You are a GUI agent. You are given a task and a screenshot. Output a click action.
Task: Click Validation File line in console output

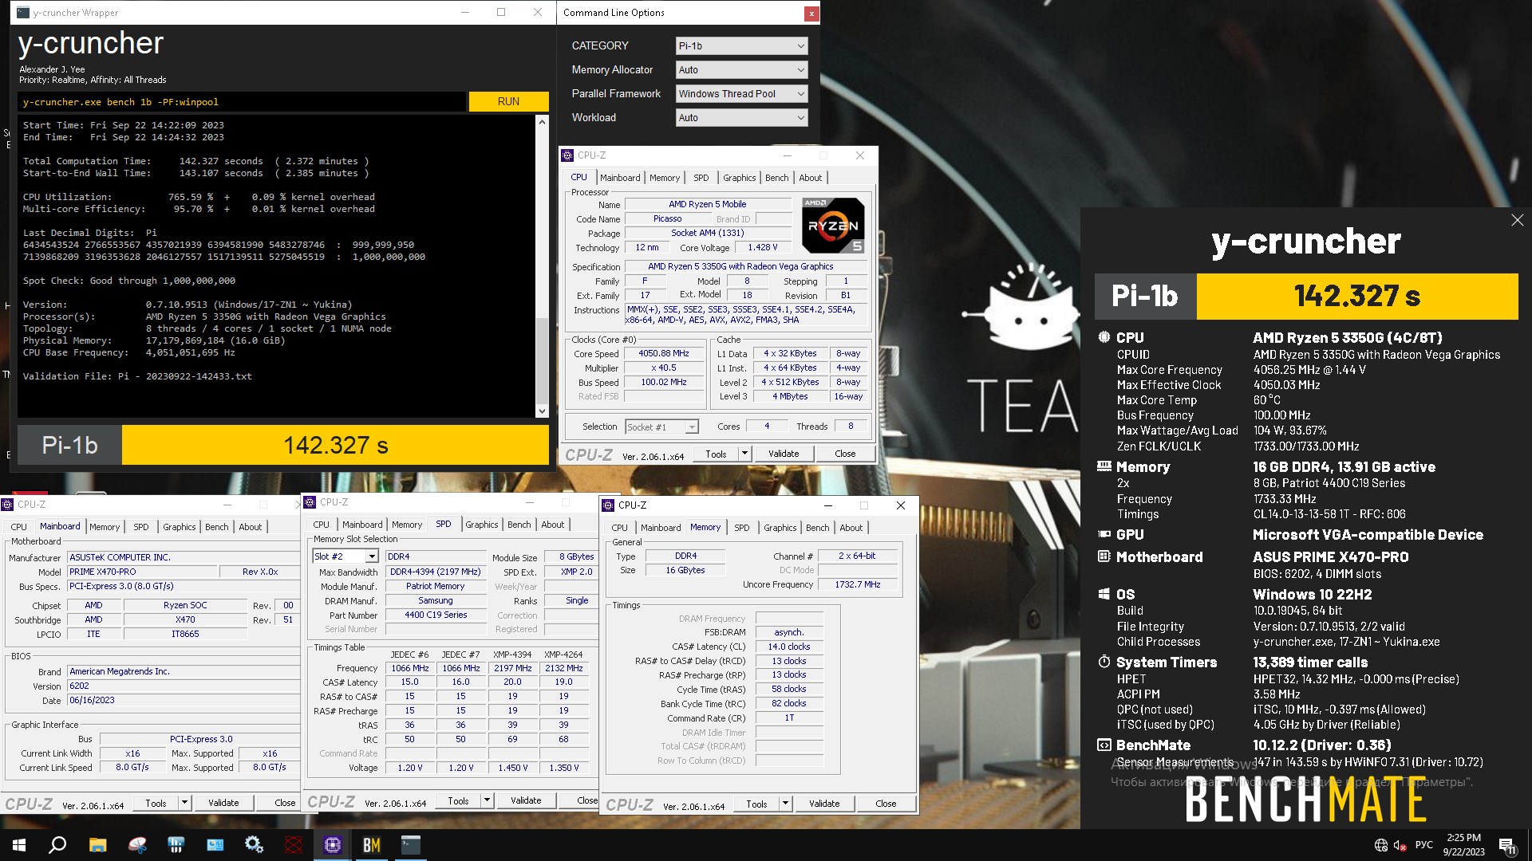tap(137, 376)
